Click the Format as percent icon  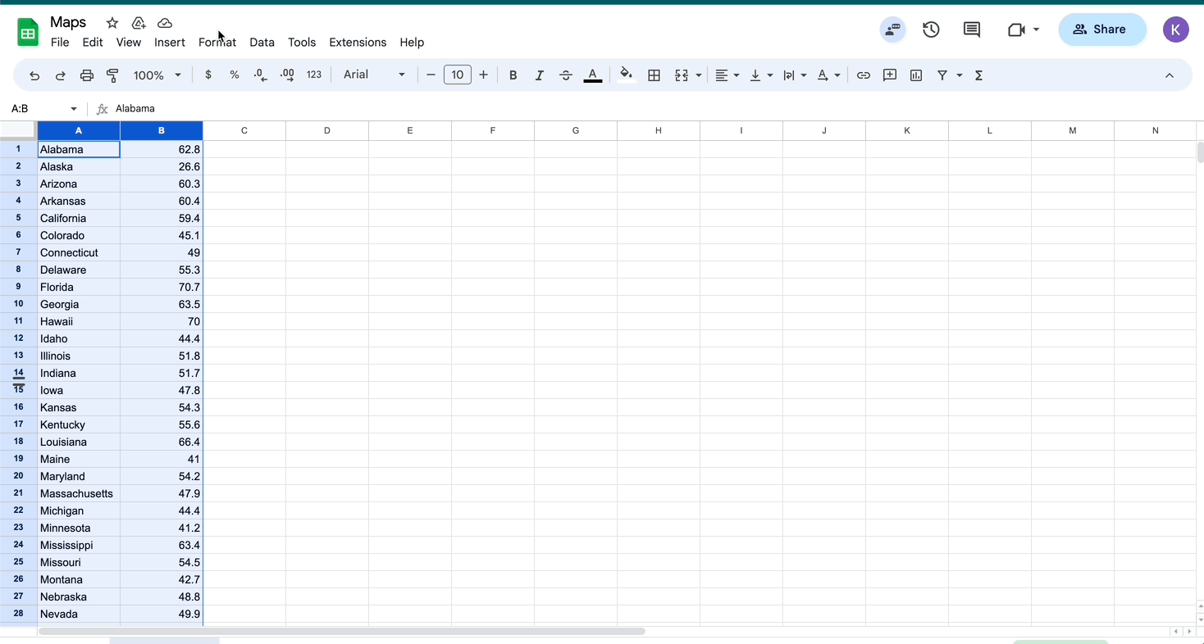tap(234, 75)
